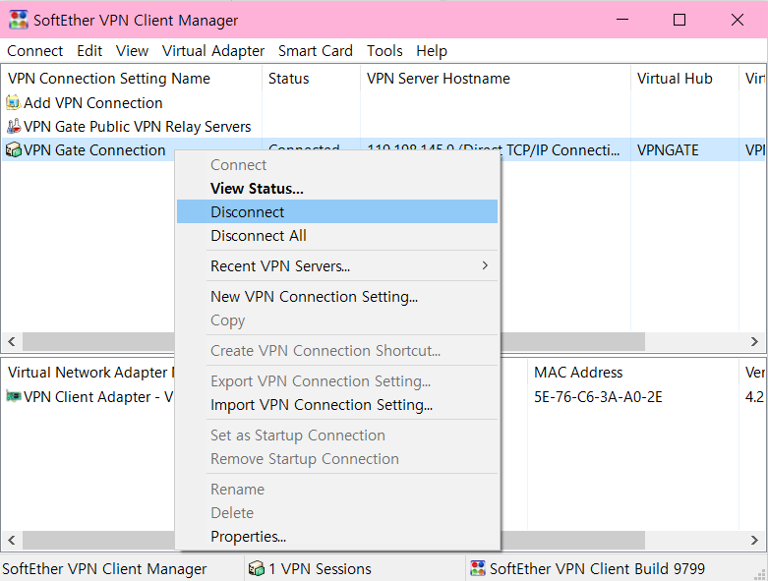
Task: Click the Virtual Network Adapter column header
Action: pyautogui.click(x=89, y=373)
